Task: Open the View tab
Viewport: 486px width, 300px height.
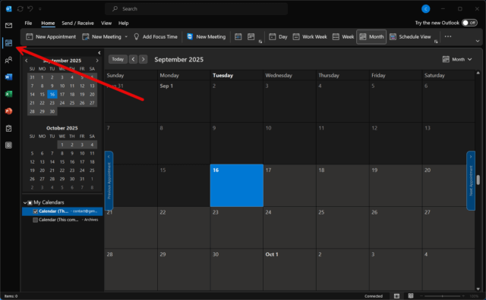Action: coord(106,23)
